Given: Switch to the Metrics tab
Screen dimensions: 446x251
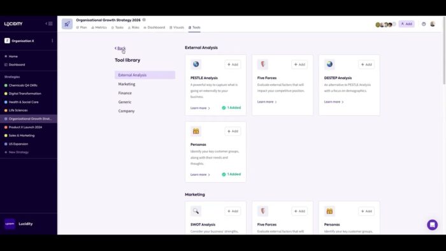Looking at the screenshot, I should [x=99, y=27].
